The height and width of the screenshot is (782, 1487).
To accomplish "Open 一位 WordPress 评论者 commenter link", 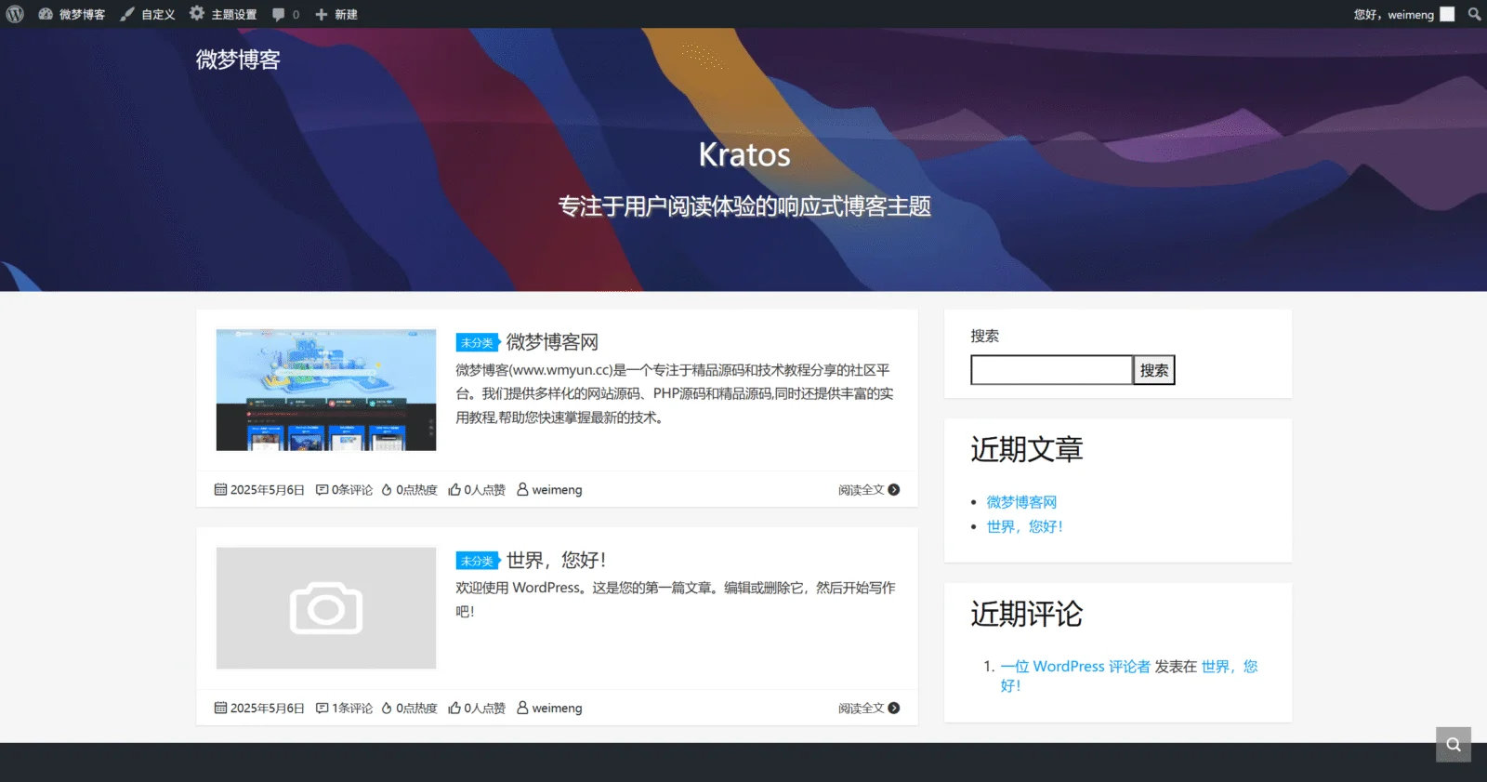I will (1075, 667).
